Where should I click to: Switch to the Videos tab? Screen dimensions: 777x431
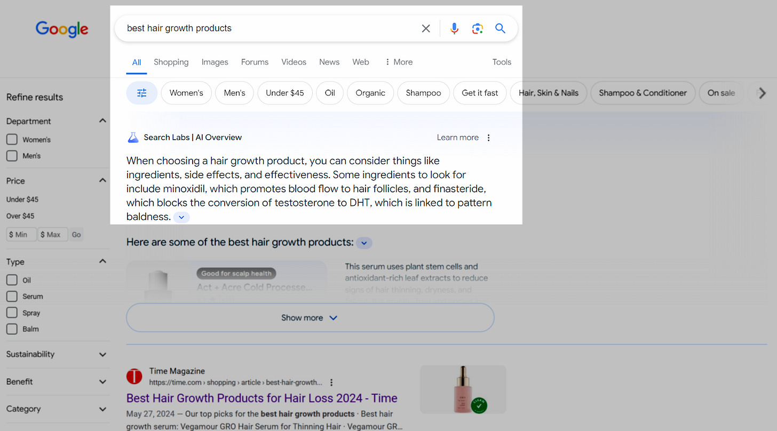[x=294, y=62]
